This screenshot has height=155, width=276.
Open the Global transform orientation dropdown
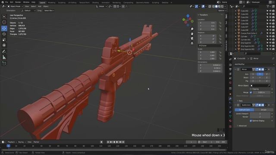pos(101,6)
